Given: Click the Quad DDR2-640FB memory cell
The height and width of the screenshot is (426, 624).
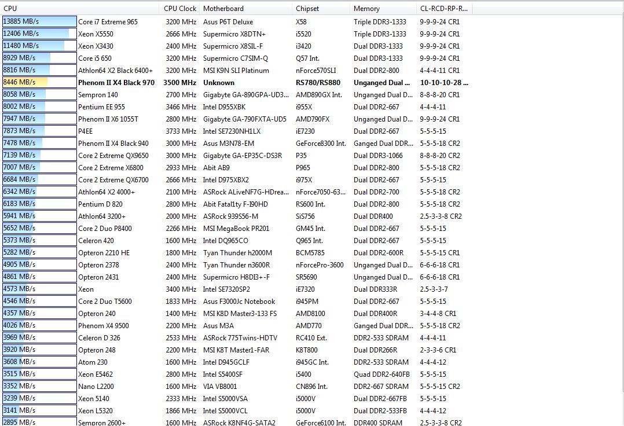Looking at the screenshot, I should 381,374.
